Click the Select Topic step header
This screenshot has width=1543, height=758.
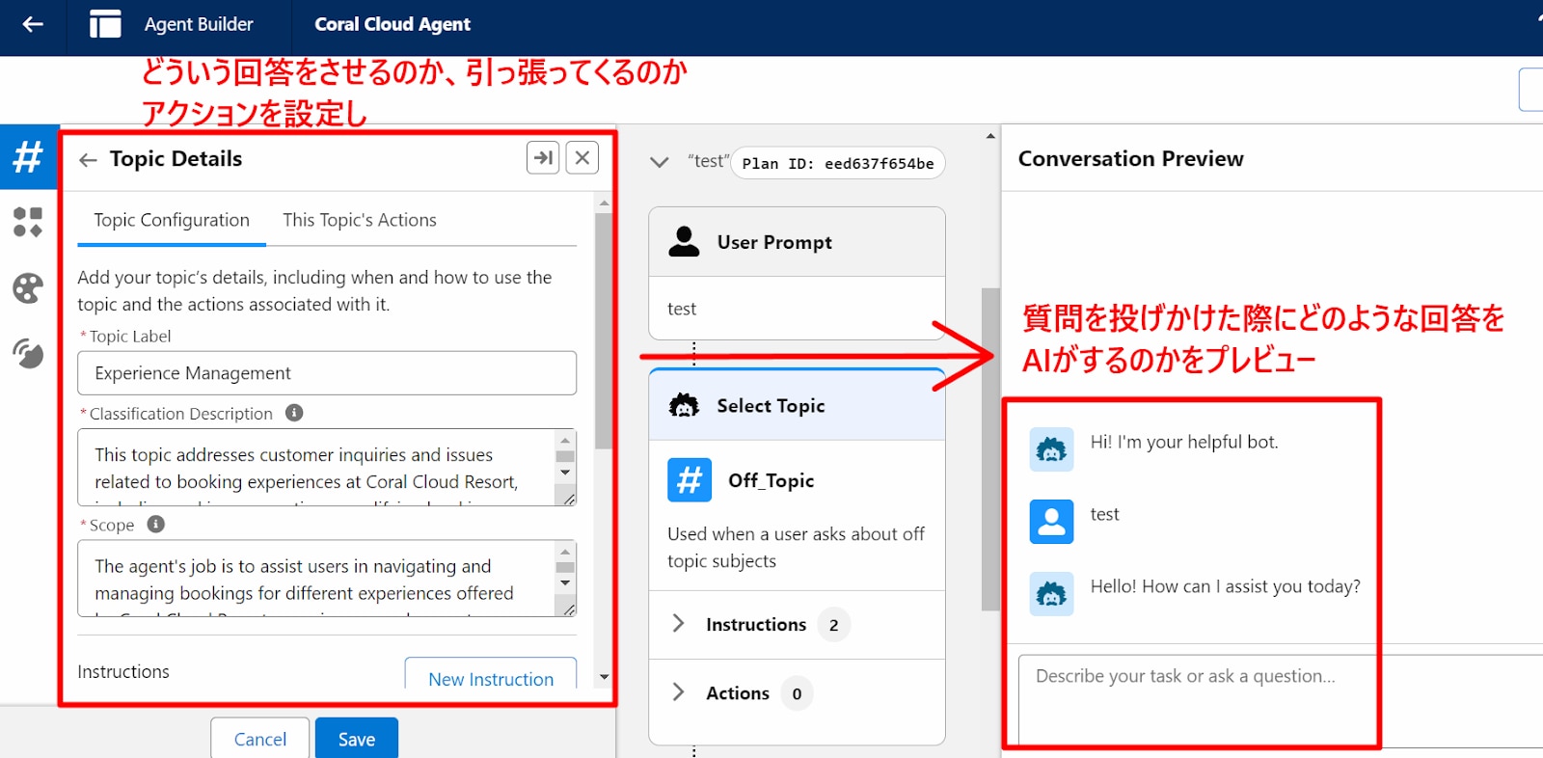click(797, 405)
